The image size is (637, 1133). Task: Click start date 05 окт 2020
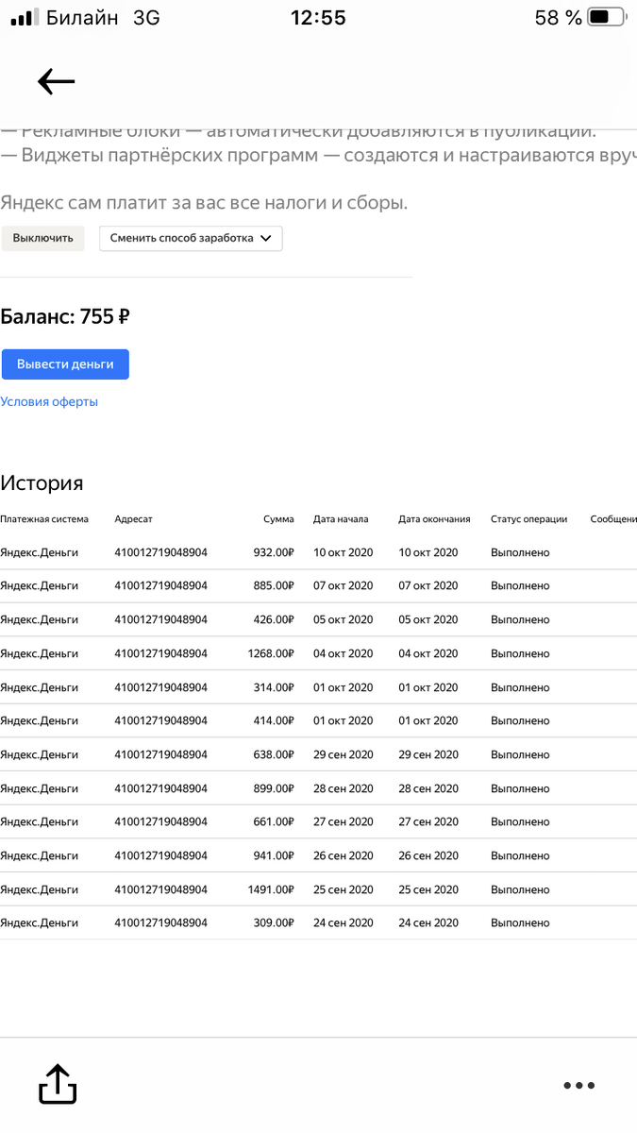pyautogui.click(x=344, y=620)
